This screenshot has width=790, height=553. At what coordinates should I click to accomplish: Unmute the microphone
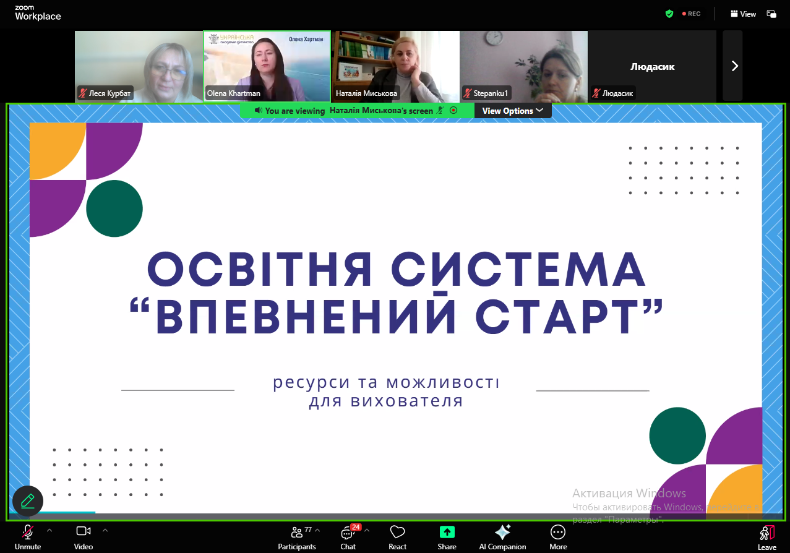[x=28, y=533]
